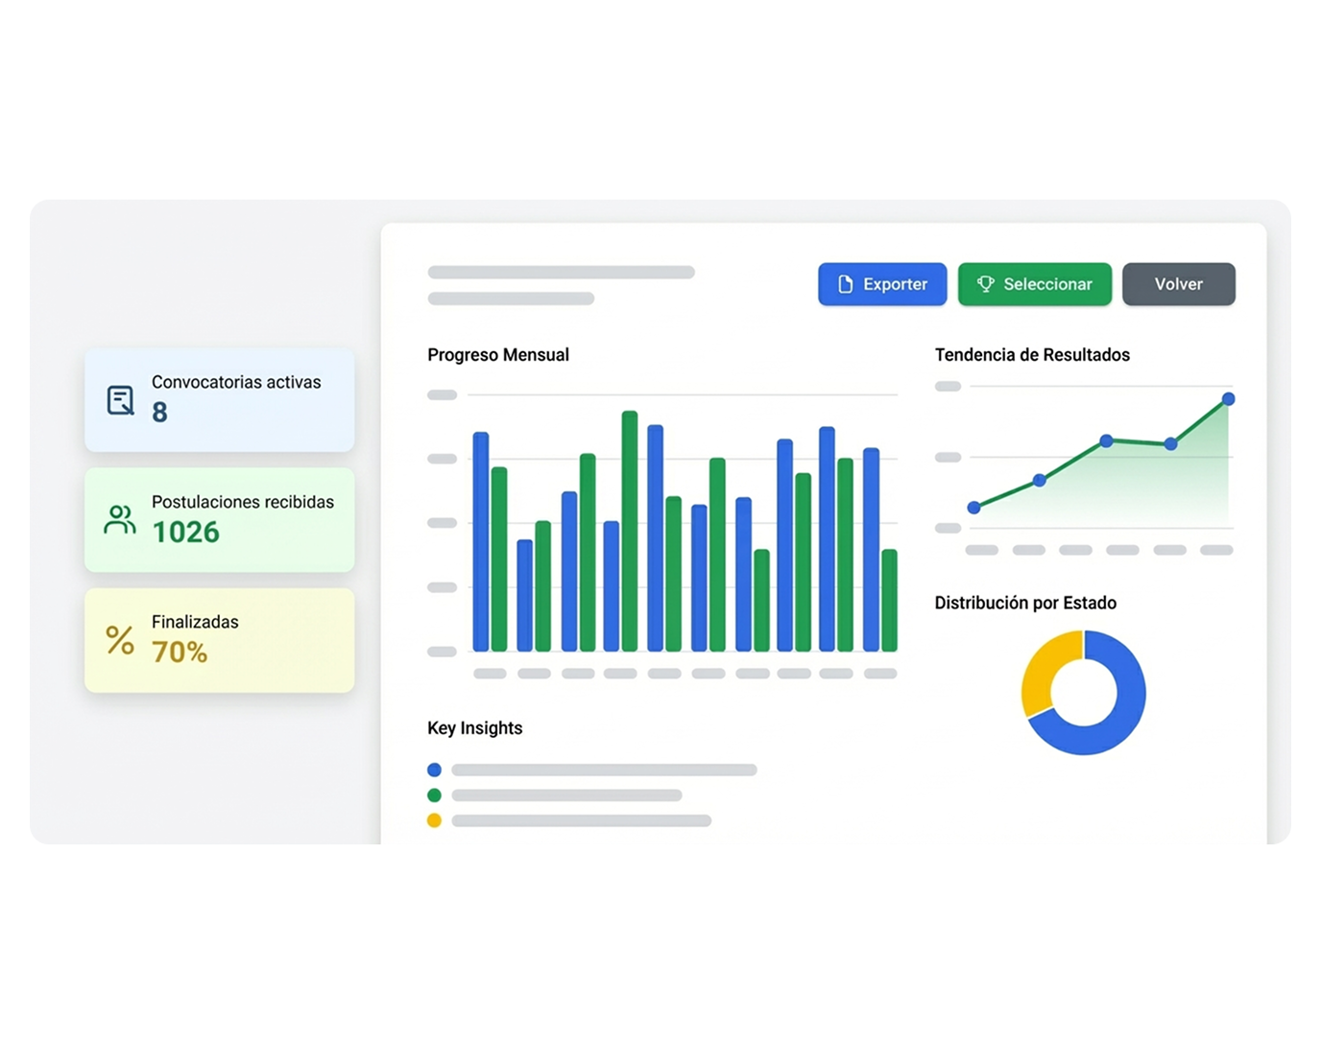Open the Postulaciones recibidas card

[219, 520]
